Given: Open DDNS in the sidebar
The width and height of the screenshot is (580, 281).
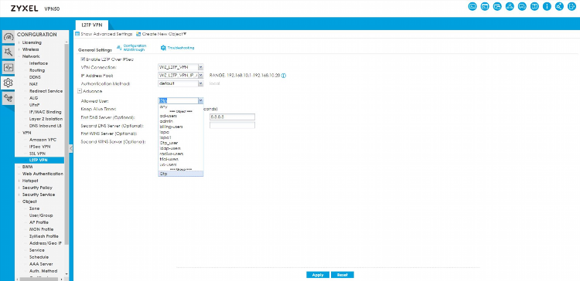Looking at the screenshot, I should pos(35,77).
